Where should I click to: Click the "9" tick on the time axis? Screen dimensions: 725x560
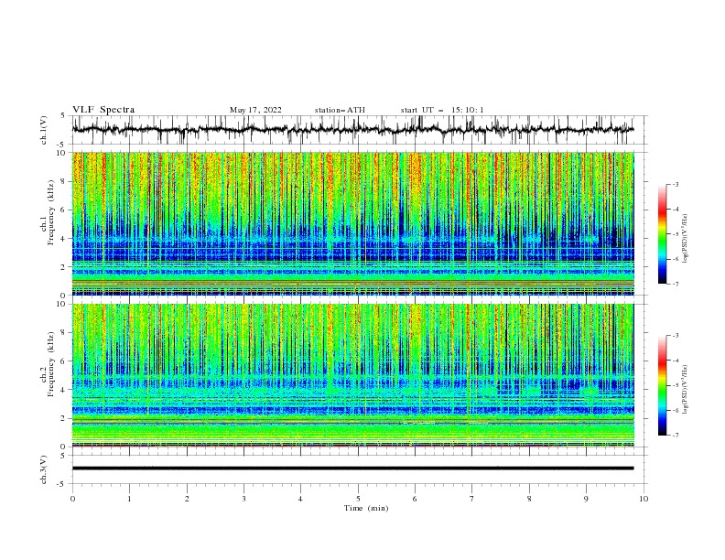586,499
